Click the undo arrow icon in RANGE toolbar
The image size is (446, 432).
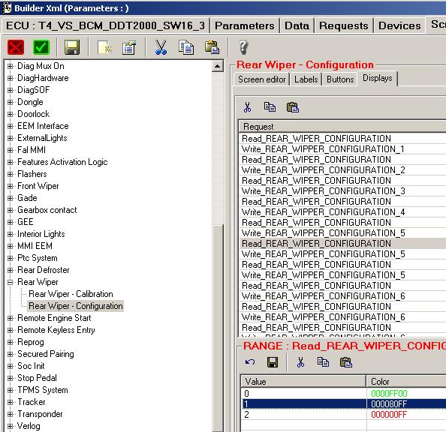[x=250, y=362]
